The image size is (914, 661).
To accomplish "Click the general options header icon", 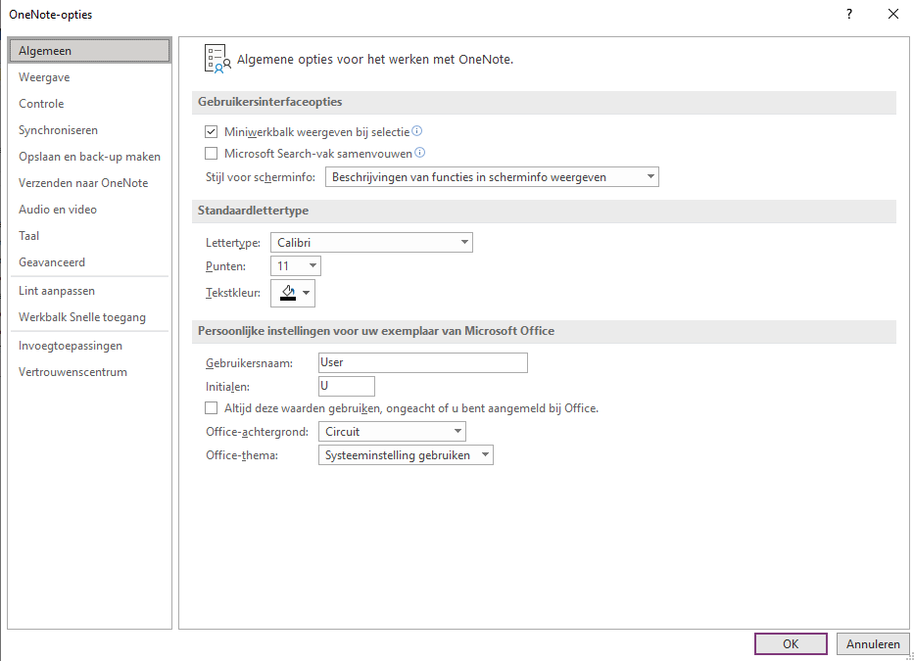I will click(x=217, y=59).
